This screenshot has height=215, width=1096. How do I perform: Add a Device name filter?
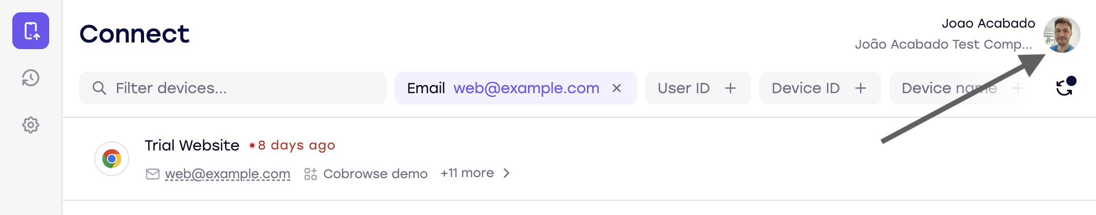click(1017, 88)
